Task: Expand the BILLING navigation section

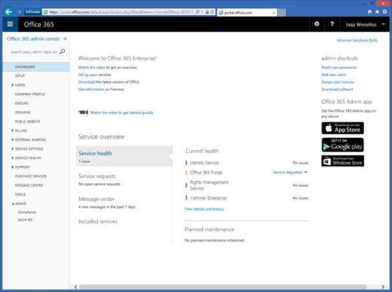Action: pos(14,130)
